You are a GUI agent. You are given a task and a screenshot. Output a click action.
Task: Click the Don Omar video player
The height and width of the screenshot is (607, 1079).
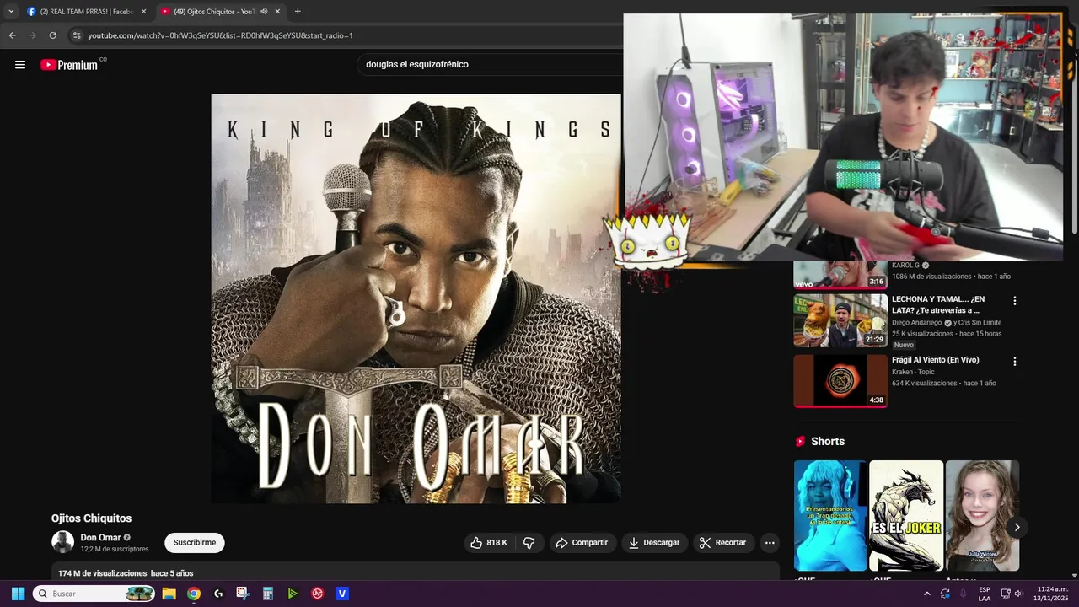point(416,298)
